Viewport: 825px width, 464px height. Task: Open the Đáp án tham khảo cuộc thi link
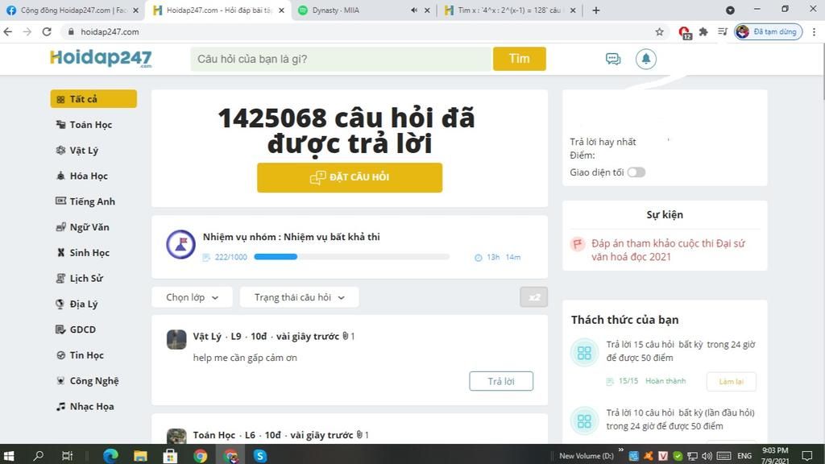click(668, 250)
